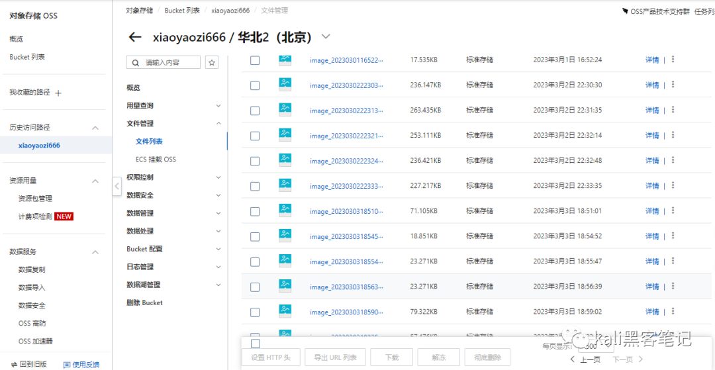The image size is (715, 370).
Task: Expand 数据处理 menu section
Action: pos(218,231)
